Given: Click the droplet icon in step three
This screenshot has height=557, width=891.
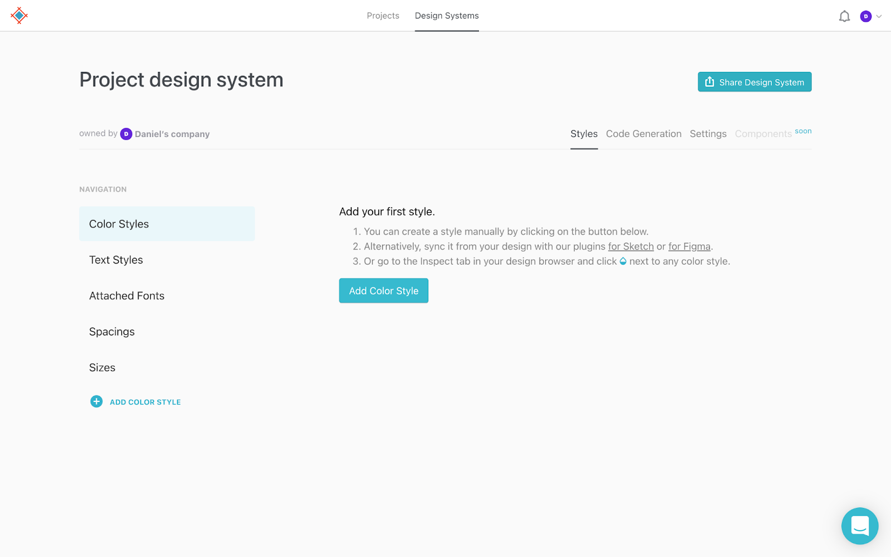Looking at the screenshot, I should click(x=623, y=261).
